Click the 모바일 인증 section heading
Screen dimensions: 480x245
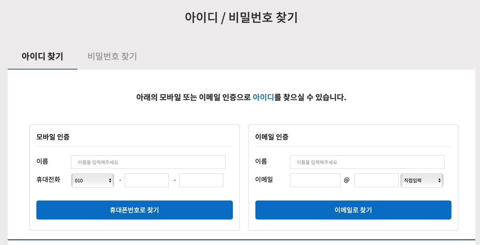pos(53,137)
